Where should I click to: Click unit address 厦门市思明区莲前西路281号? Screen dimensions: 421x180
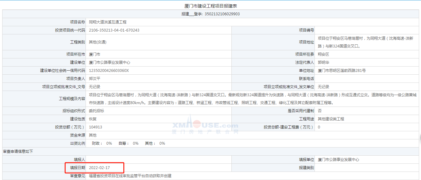[342, 71]
